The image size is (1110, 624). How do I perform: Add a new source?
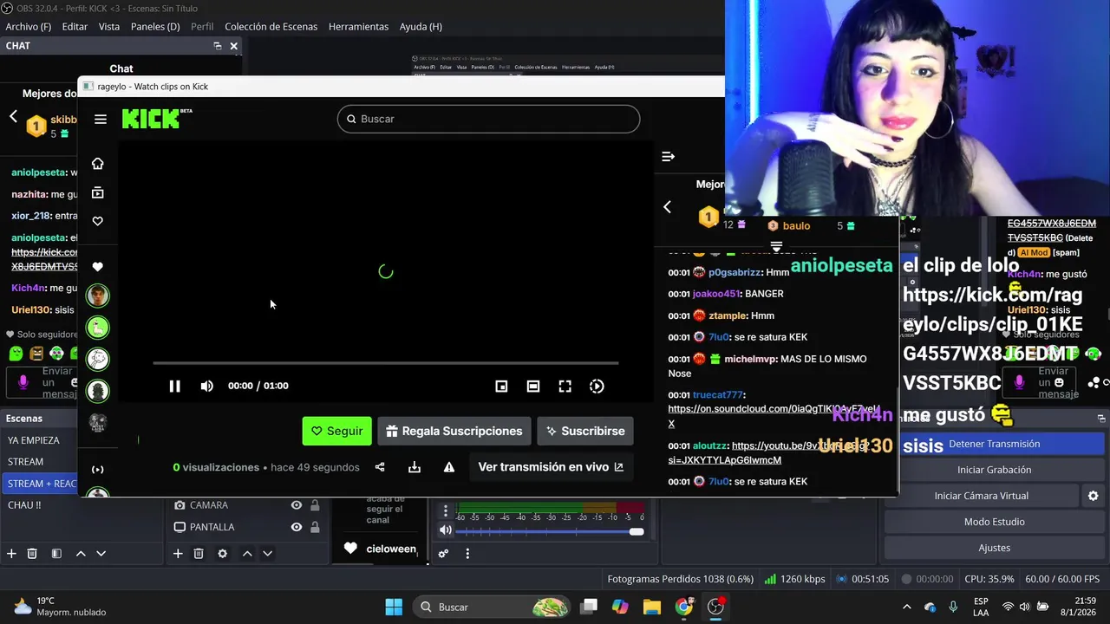178,553
